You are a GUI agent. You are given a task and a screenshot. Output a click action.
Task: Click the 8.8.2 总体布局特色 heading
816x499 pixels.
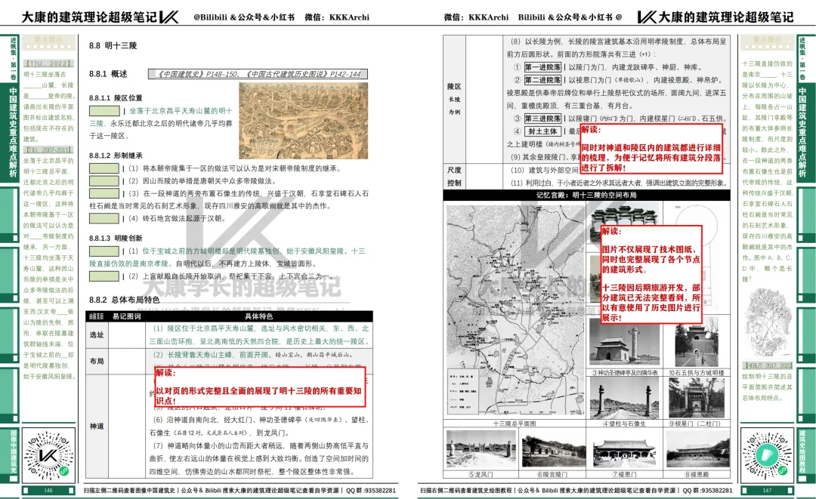tap(125, 300)
